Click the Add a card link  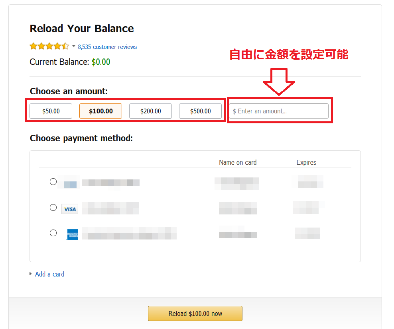click(50, 274)
